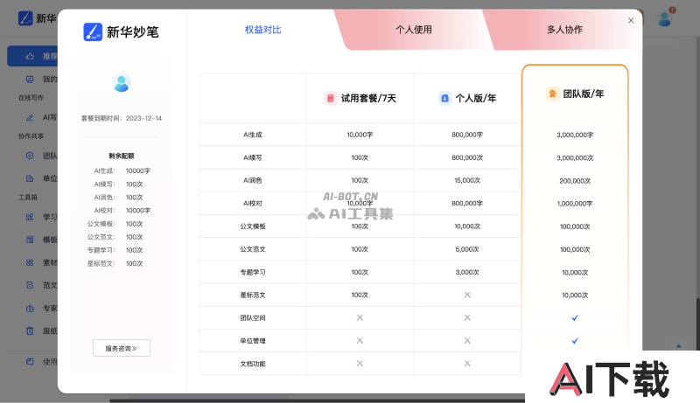Click the AI校对 row label
Screen dimensions: 700x403
(253, 204)
